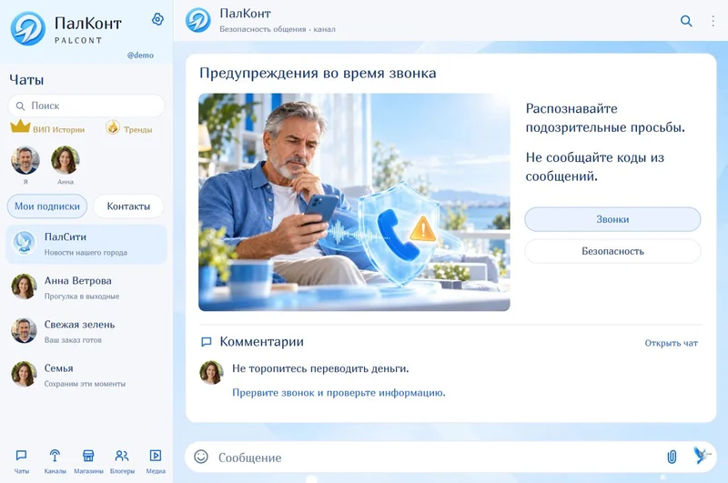728x483 pixels.
Task: Focus the Поиск chat search field
Action: [86, 106]
